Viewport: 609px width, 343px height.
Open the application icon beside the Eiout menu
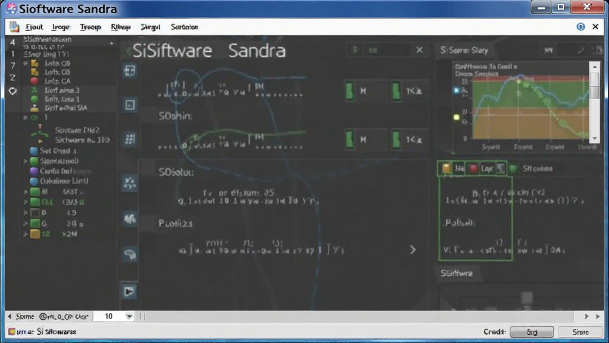click(14, 27)
